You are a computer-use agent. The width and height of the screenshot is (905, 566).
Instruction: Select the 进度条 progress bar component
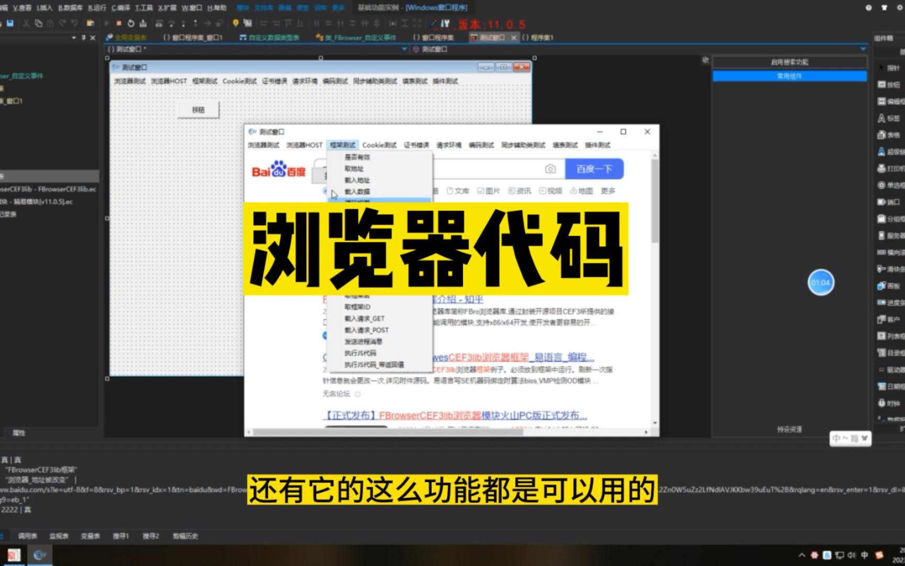click(x=891, y=302)
